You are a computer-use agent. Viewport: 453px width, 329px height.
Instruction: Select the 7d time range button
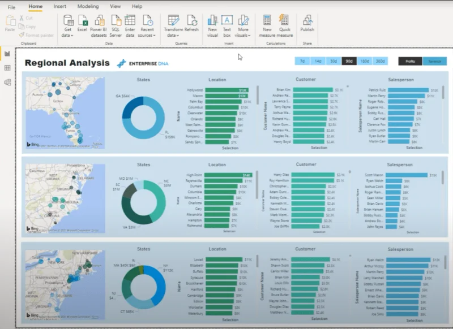(x=302, y=61)
